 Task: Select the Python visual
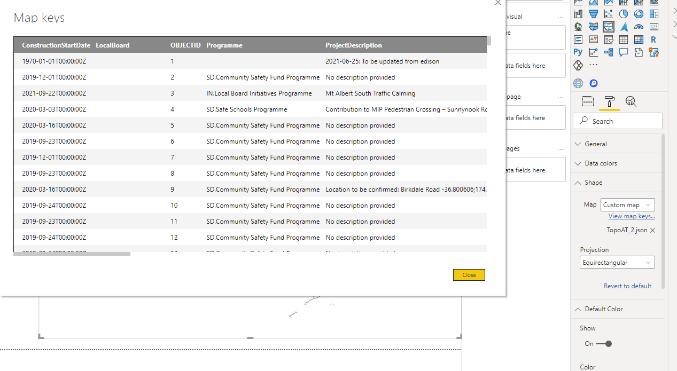[x=578, y=52]
